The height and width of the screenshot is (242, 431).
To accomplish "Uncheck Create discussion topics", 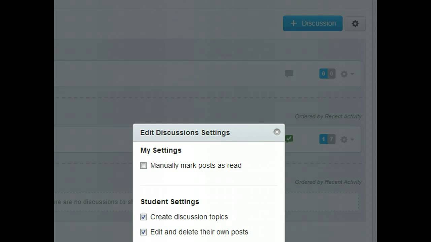I will (144, 217).
